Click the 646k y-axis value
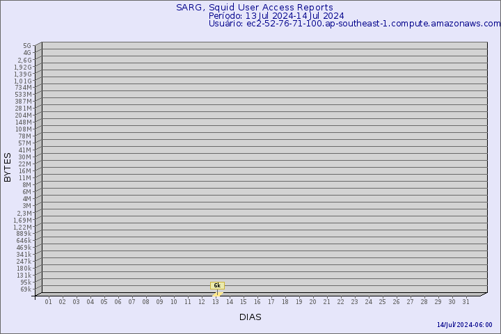Screen dimensions: 501x334 (x=24, y=241)
